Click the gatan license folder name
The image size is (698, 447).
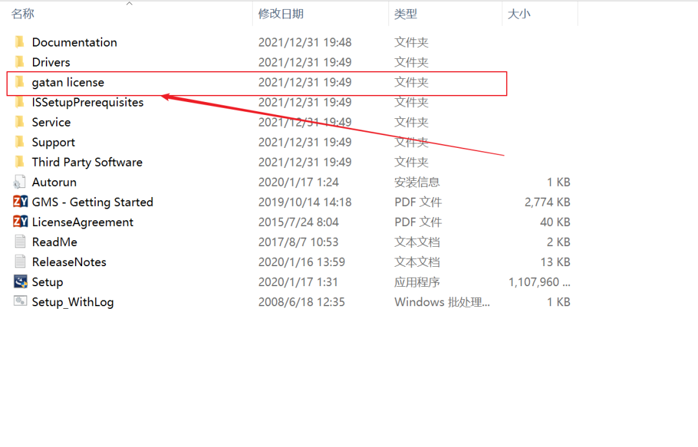68,82
